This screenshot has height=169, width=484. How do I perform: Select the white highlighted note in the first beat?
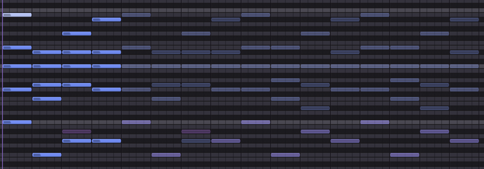coord(17,15)
